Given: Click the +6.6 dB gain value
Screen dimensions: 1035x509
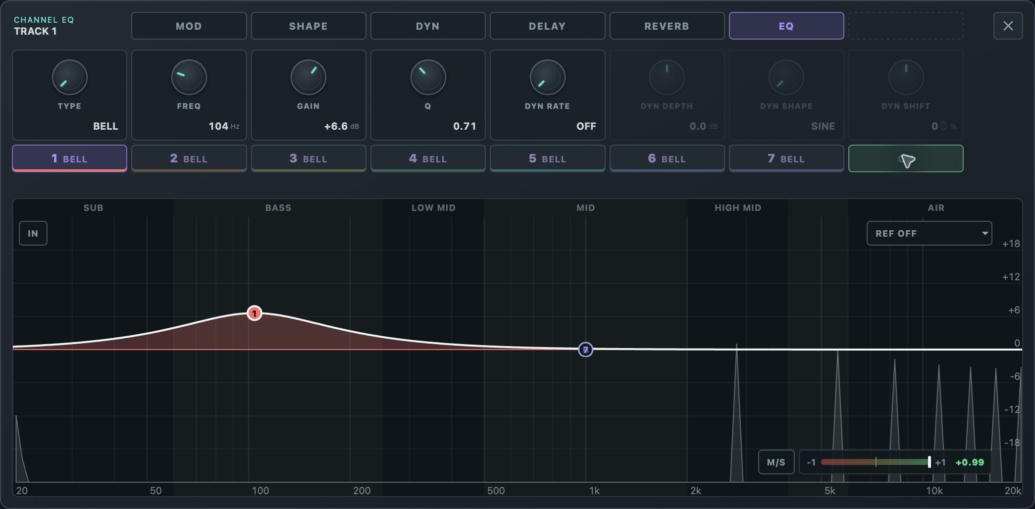Looking at the screenshot, I should coord(341,126).
